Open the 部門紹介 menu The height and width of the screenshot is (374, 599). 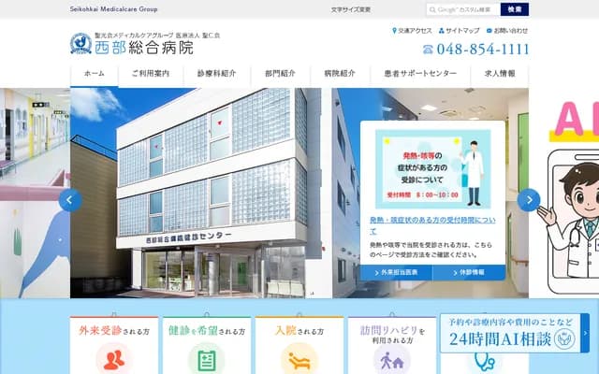pos(281,74)
